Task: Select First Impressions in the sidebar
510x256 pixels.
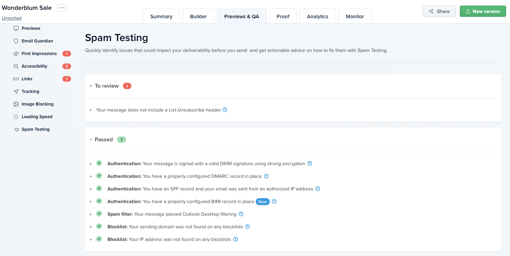Action: (16, 54)
